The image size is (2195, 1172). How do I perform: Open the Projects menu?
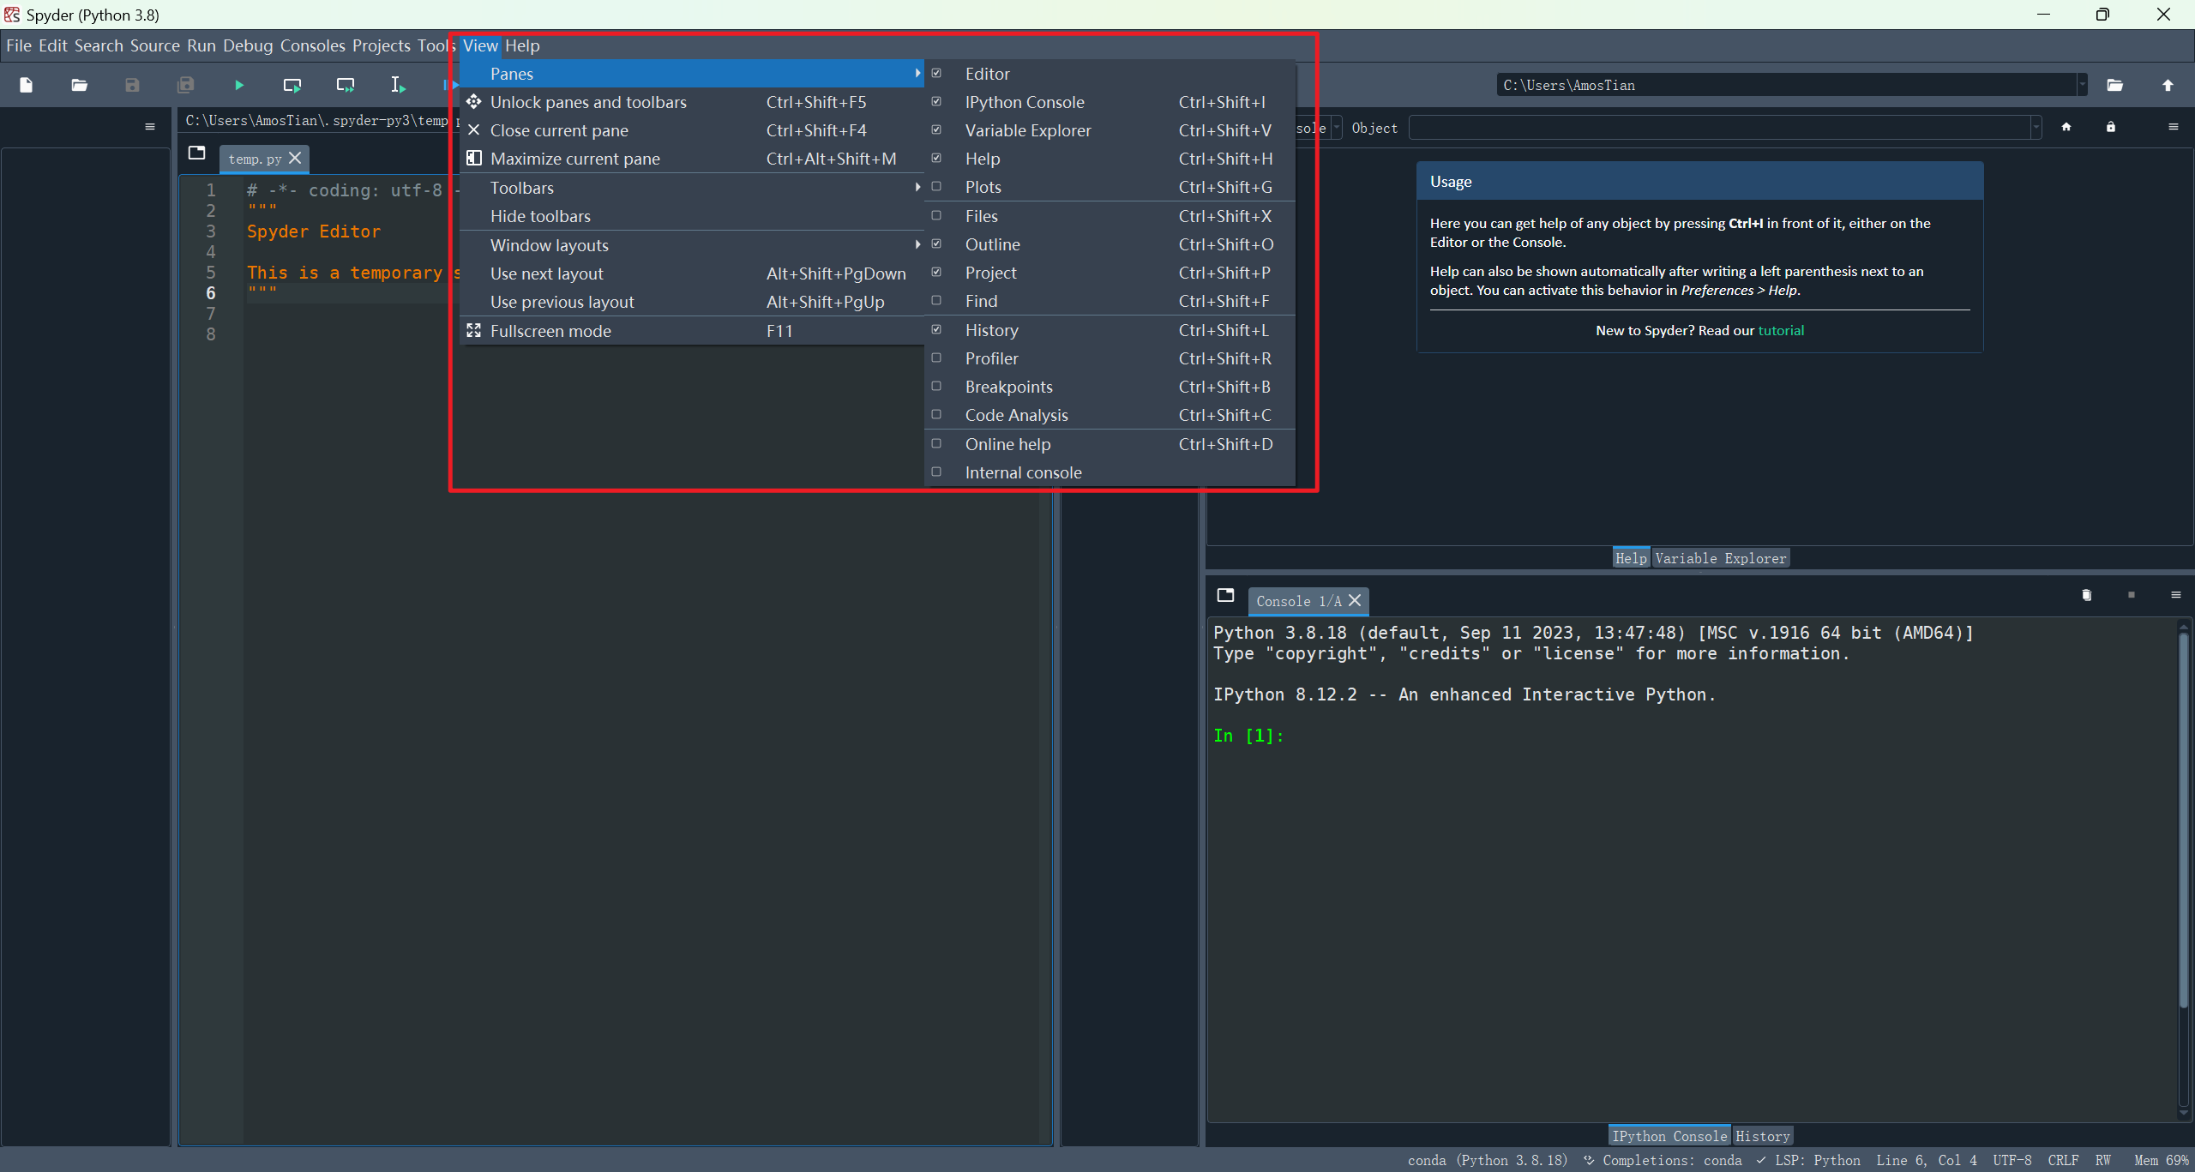click(x=382, y=45)
